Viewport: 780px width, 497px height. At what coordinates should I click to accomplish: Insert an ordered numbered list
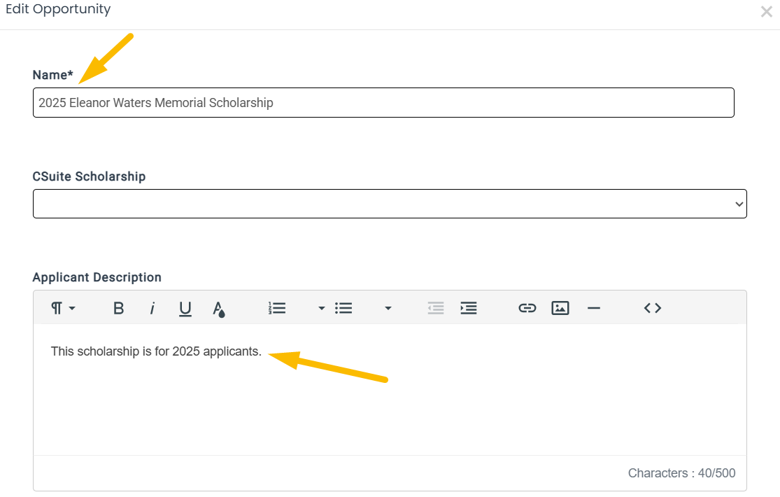(277, 308)
